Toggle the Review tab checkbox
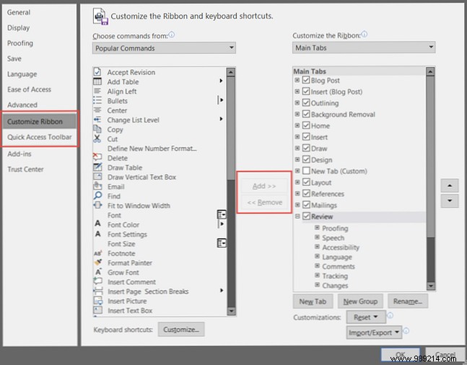The height and width of the screenshot is (365, 467). pos(306,216)
